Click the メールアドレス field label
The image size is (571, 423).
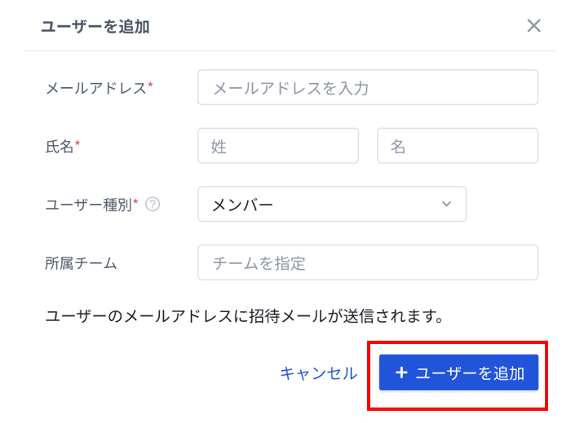pos(95,88)
